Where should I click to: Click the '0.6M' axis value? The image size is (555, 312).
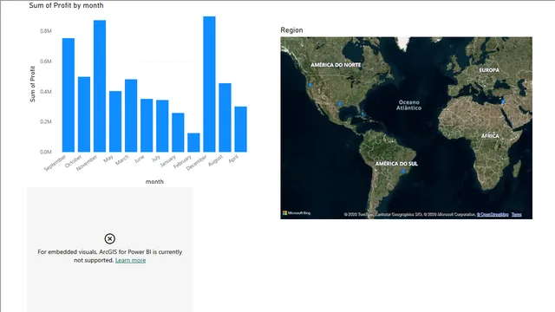click(46, 62)
